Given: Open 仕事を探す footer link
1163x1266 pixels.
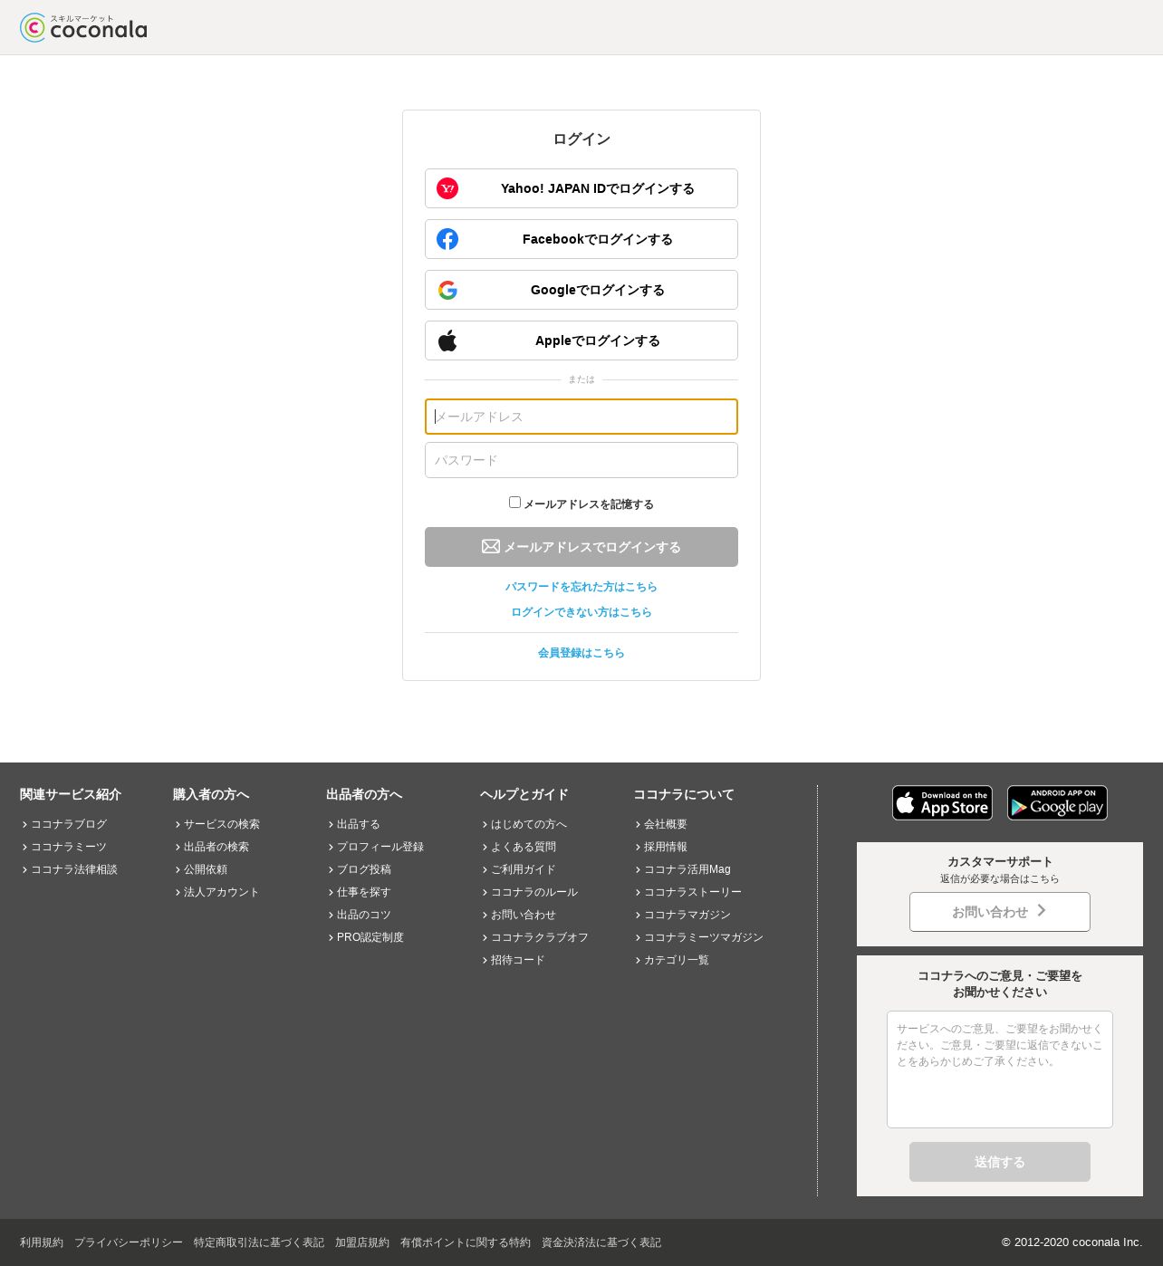Looking at the screenshot, I should point(364,892).
